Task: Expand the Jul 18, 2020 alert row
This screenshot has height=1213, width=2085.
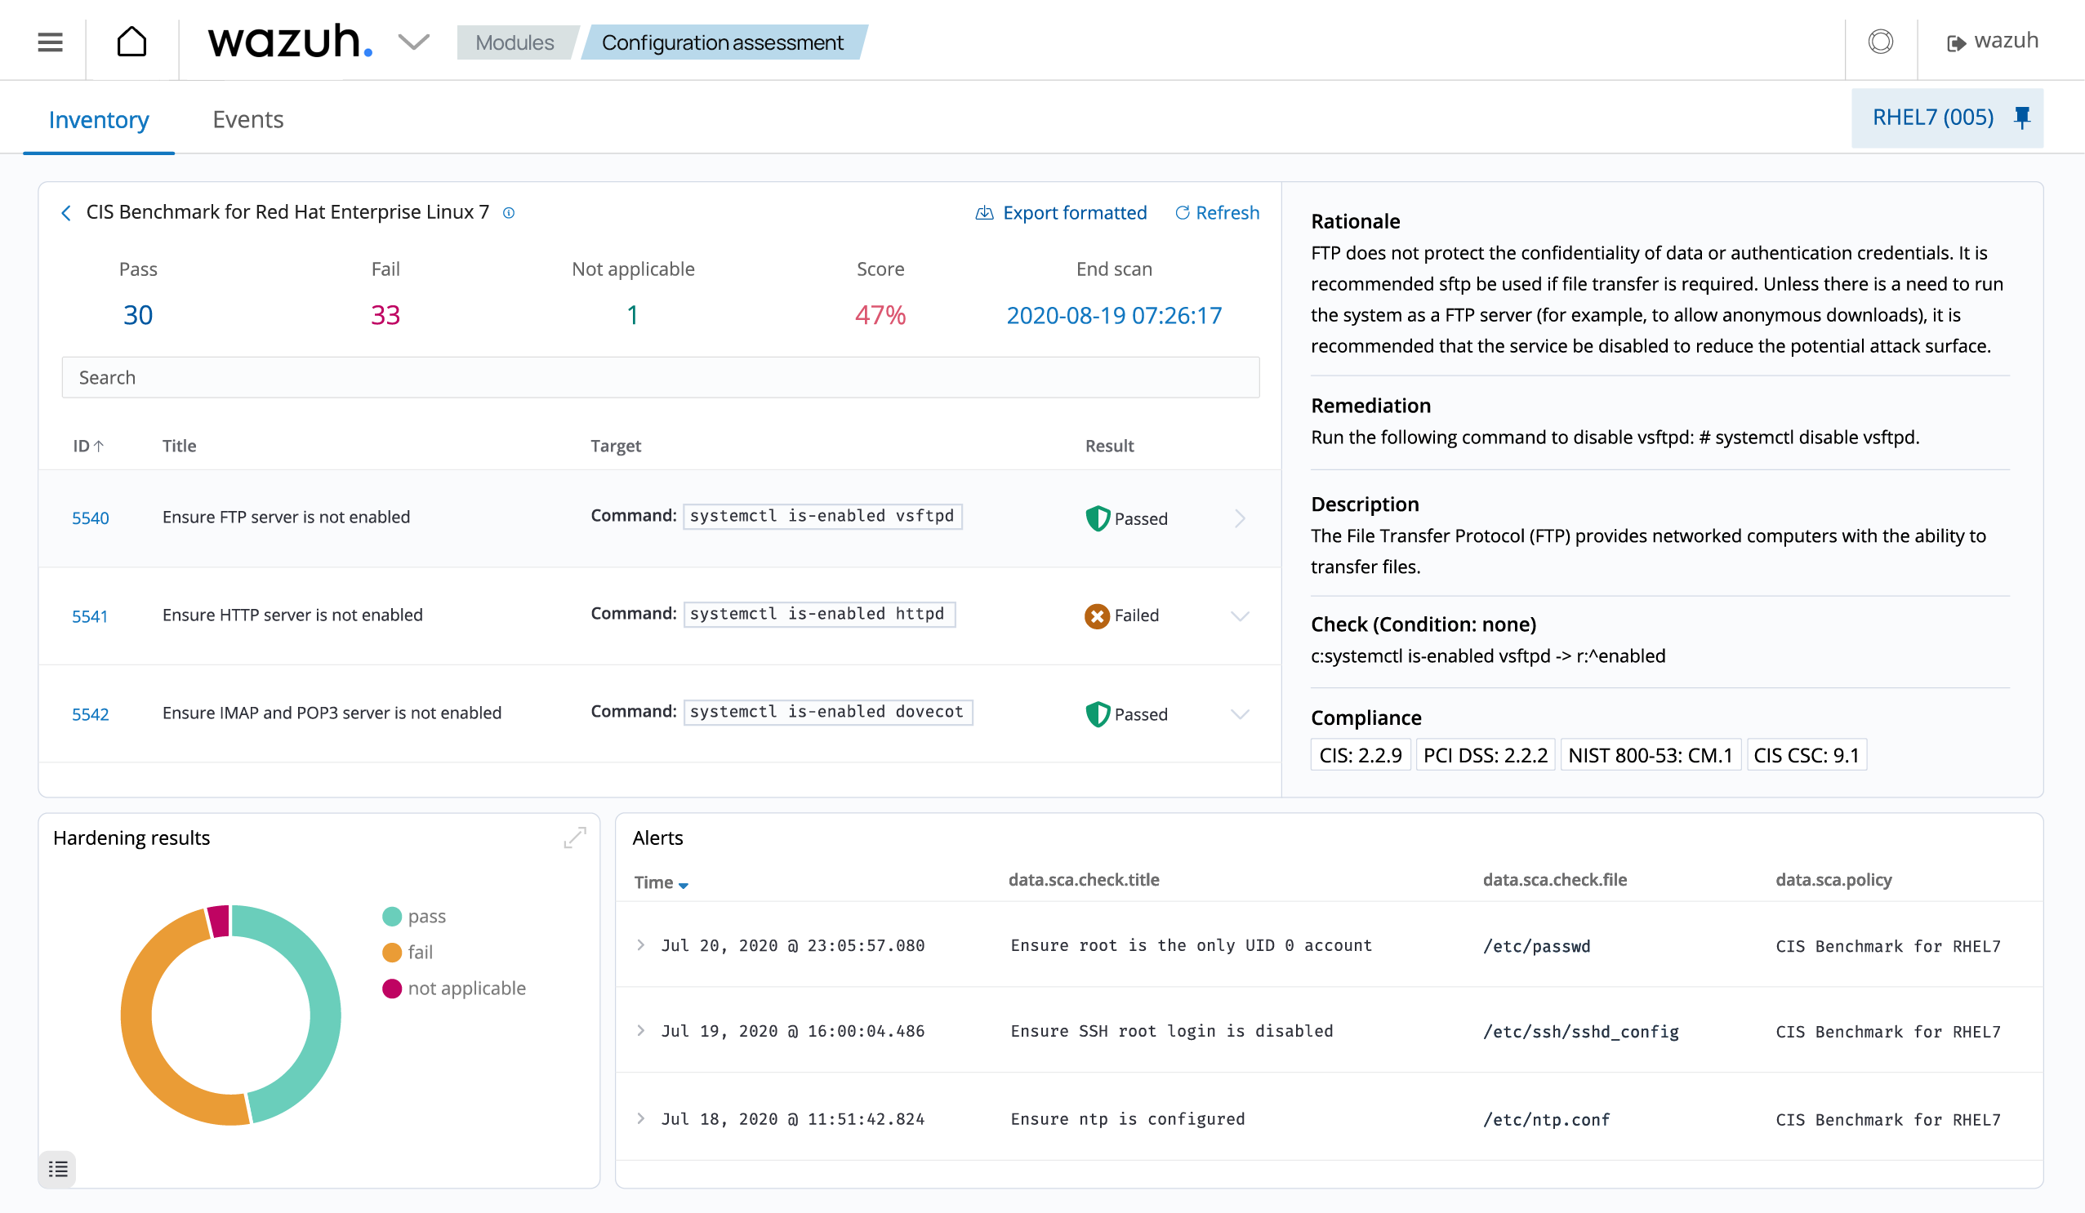Action: pos(640,1118)
